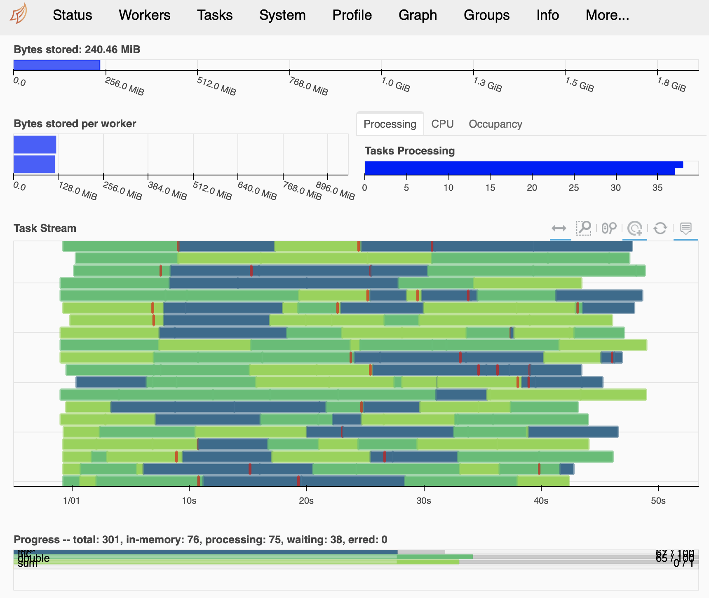Open the Status page

73,15
